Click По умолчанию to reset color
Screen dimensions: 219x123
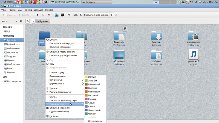[x=95, y=121]
